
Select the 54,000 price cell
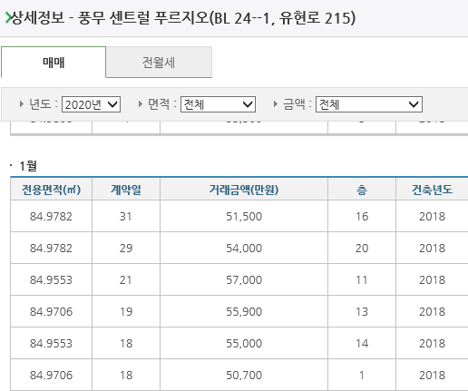pyautogui.click(x=244, y=249)
